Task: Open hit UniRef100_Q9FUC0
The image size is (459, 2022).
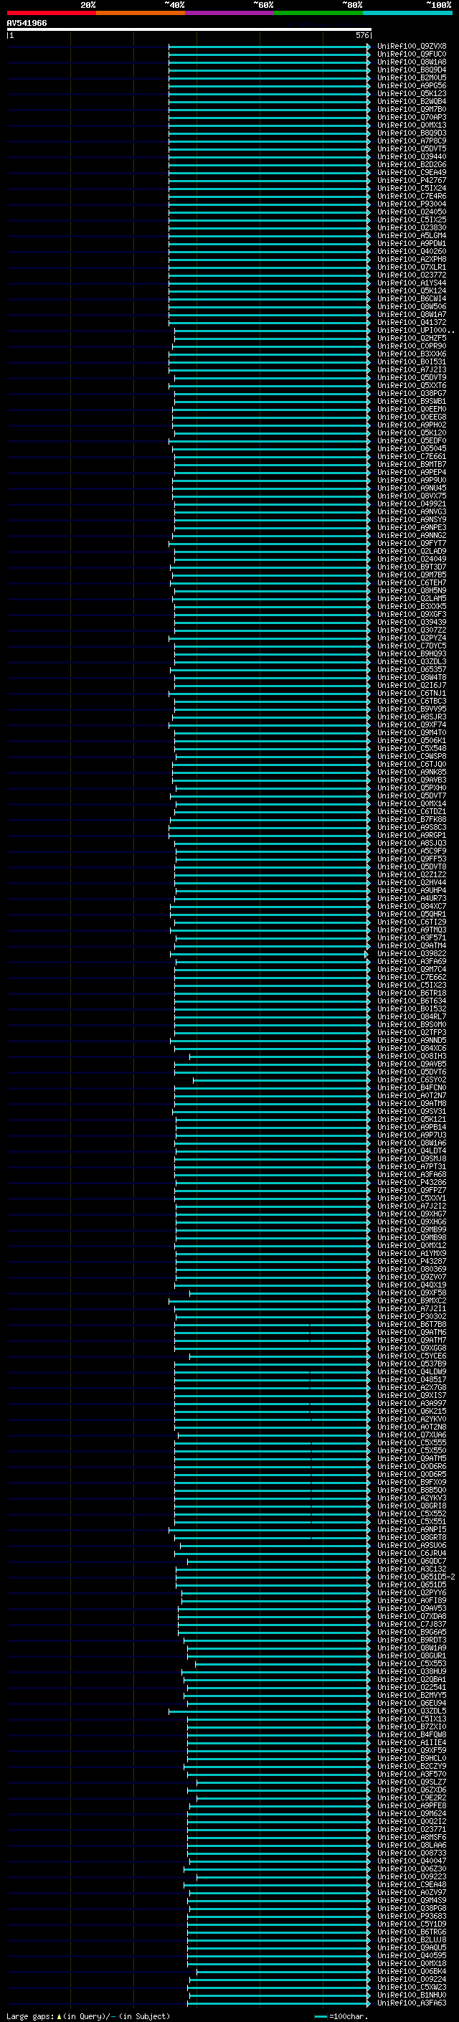Action: point(412,55)
